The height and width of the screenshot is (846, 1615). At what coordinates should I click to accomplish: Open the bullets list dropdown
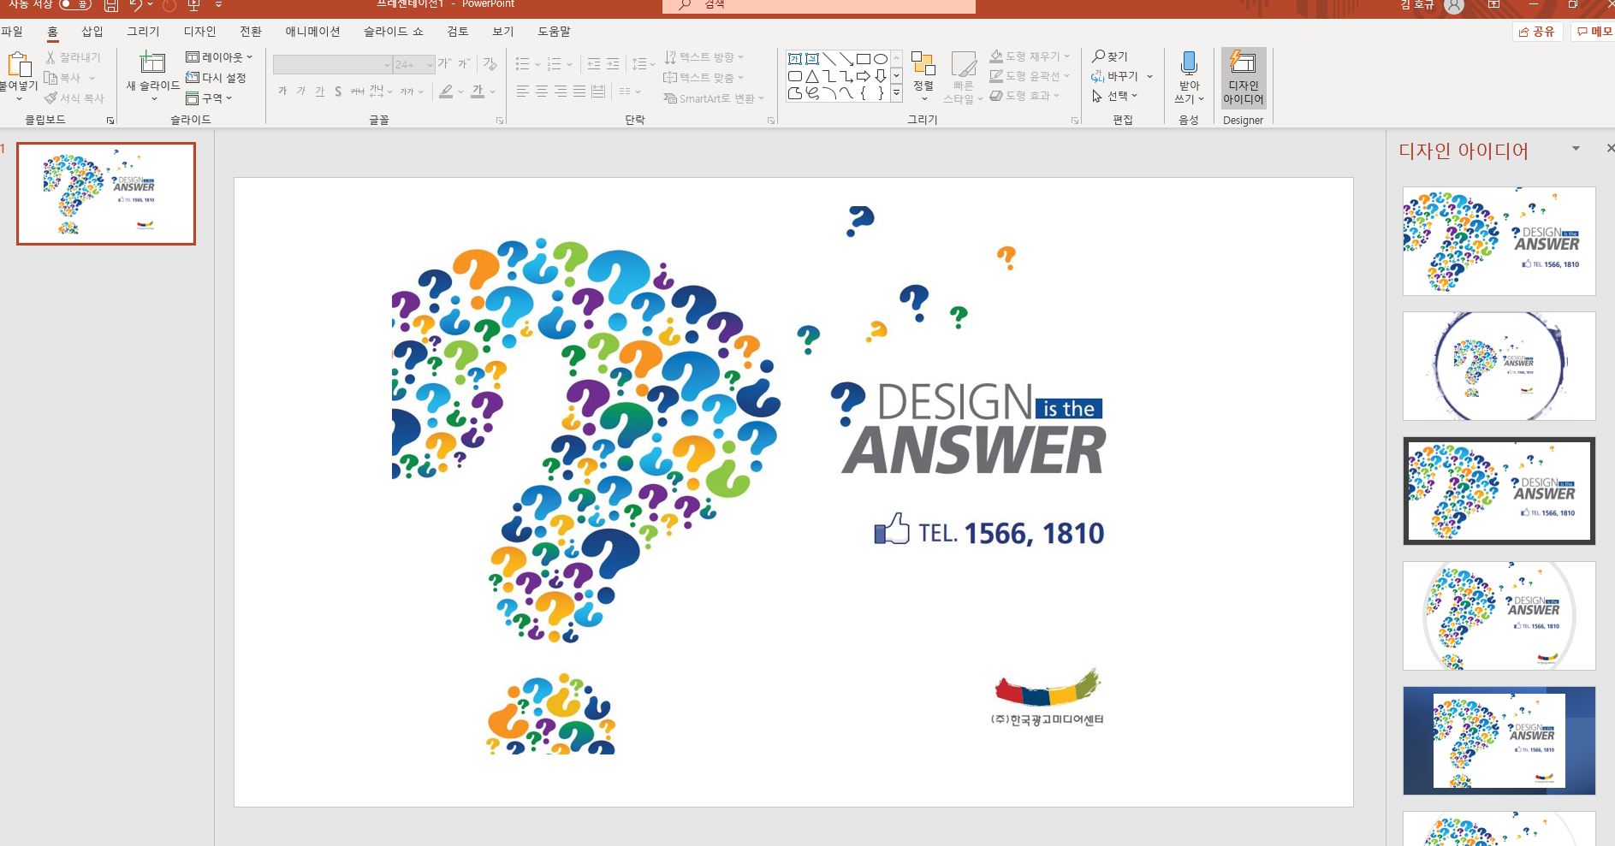(528, 64)
